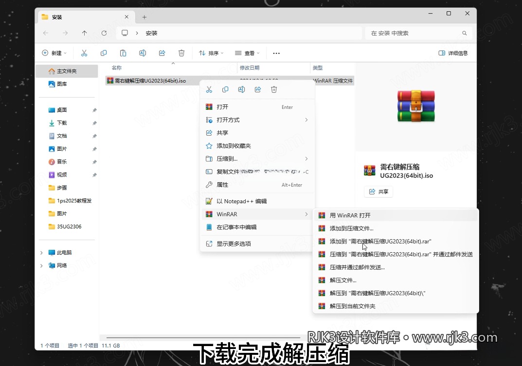Open the 查看 view dropdown
Screen dimensions: 522x366
coord(247,53)
